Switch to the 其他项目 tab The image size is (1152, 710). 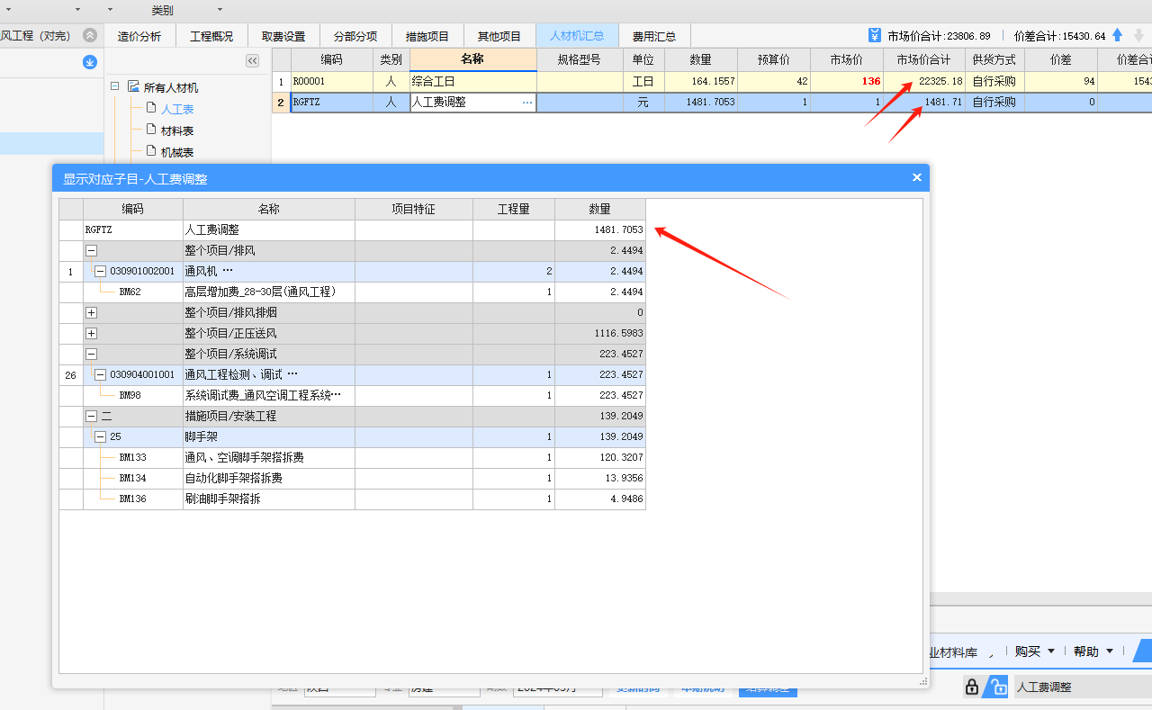tap(499, 36)
